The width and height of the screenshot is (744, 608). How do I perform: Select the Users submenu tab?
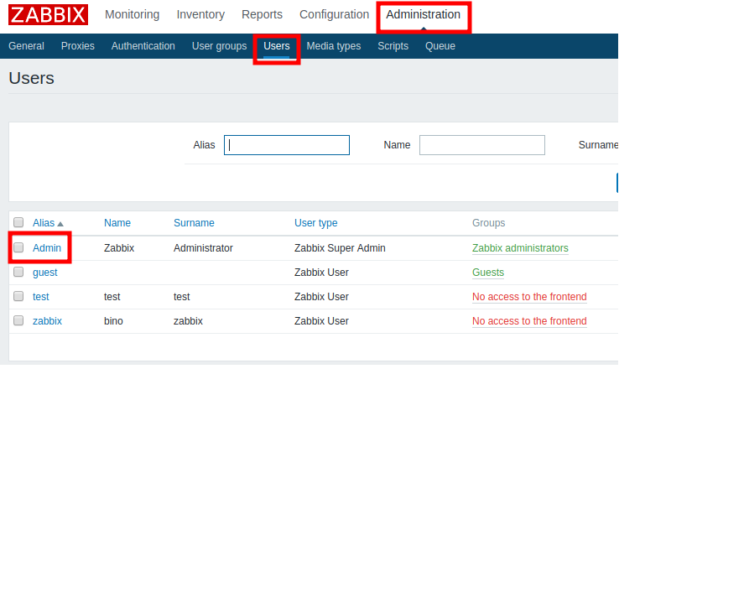point(277,46)
